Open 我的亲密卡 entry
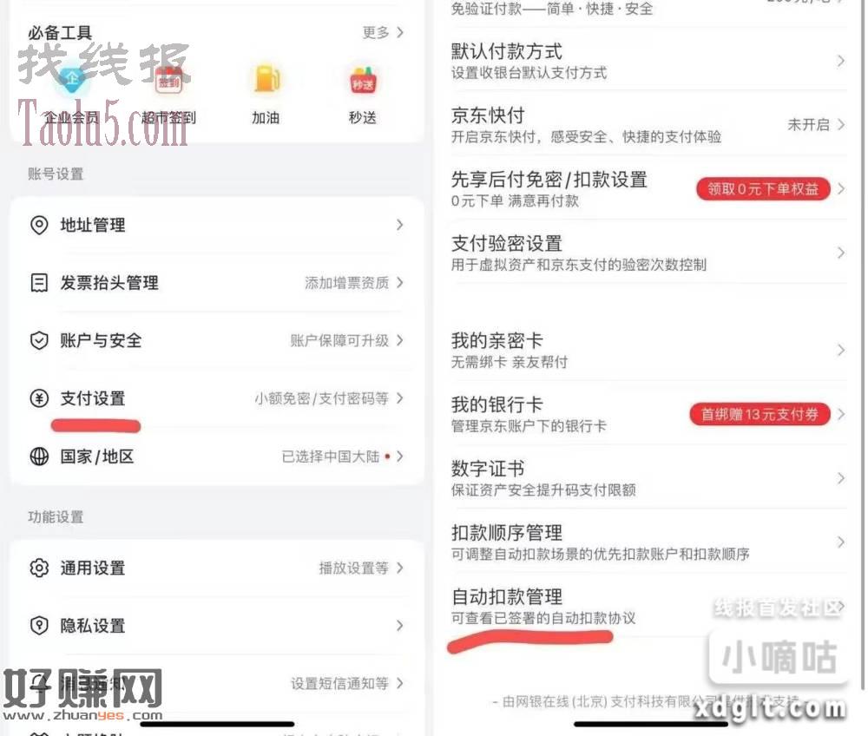The height and width of the screenshot is (736, 868). (648, 350)
